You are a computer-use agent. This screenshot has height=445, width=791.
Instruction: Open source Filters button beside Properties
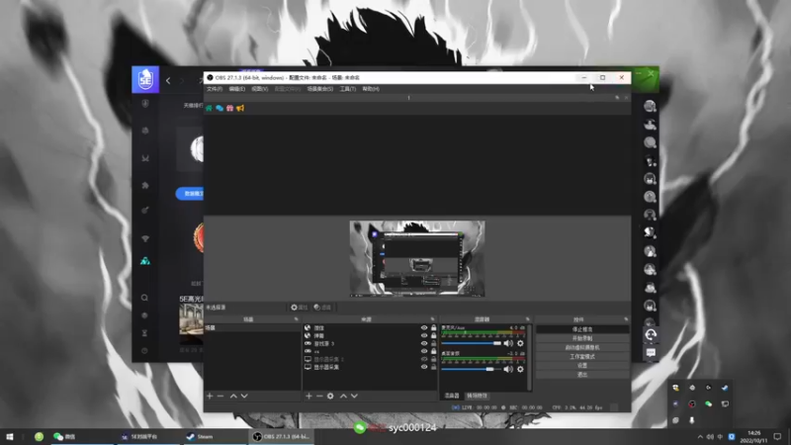tap(322, 308)
